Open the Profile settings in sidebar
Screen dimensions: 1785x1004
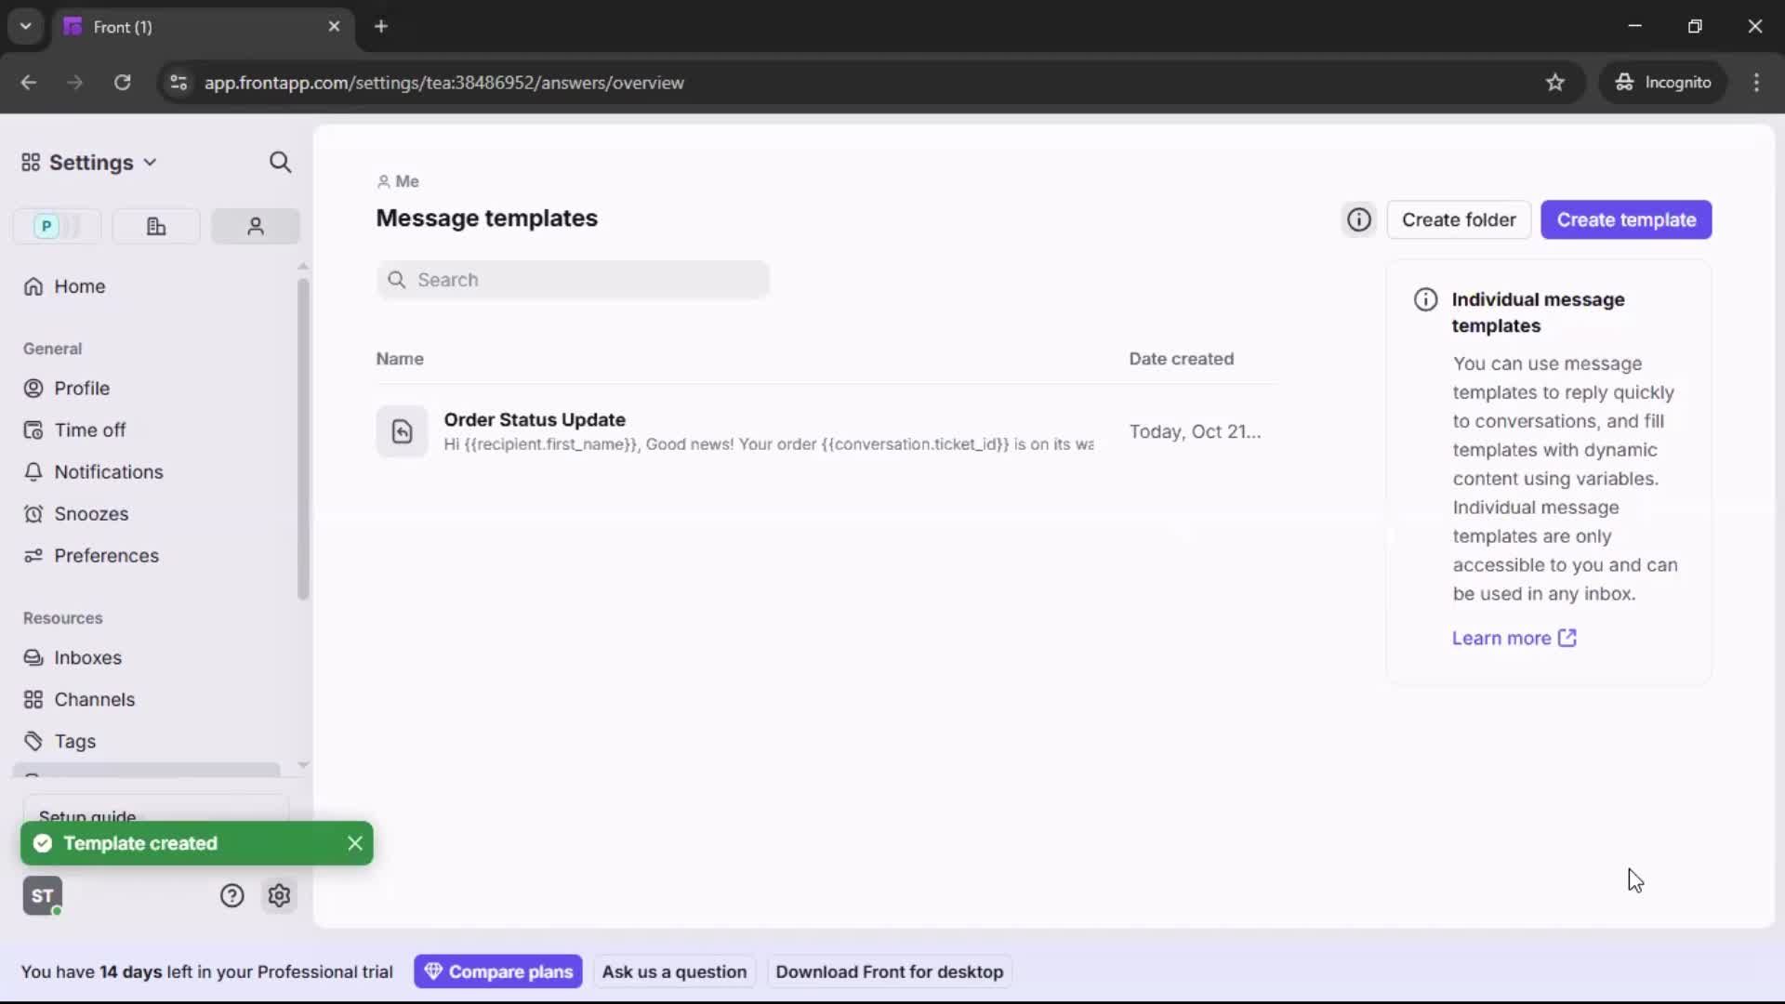click(82, 388)
